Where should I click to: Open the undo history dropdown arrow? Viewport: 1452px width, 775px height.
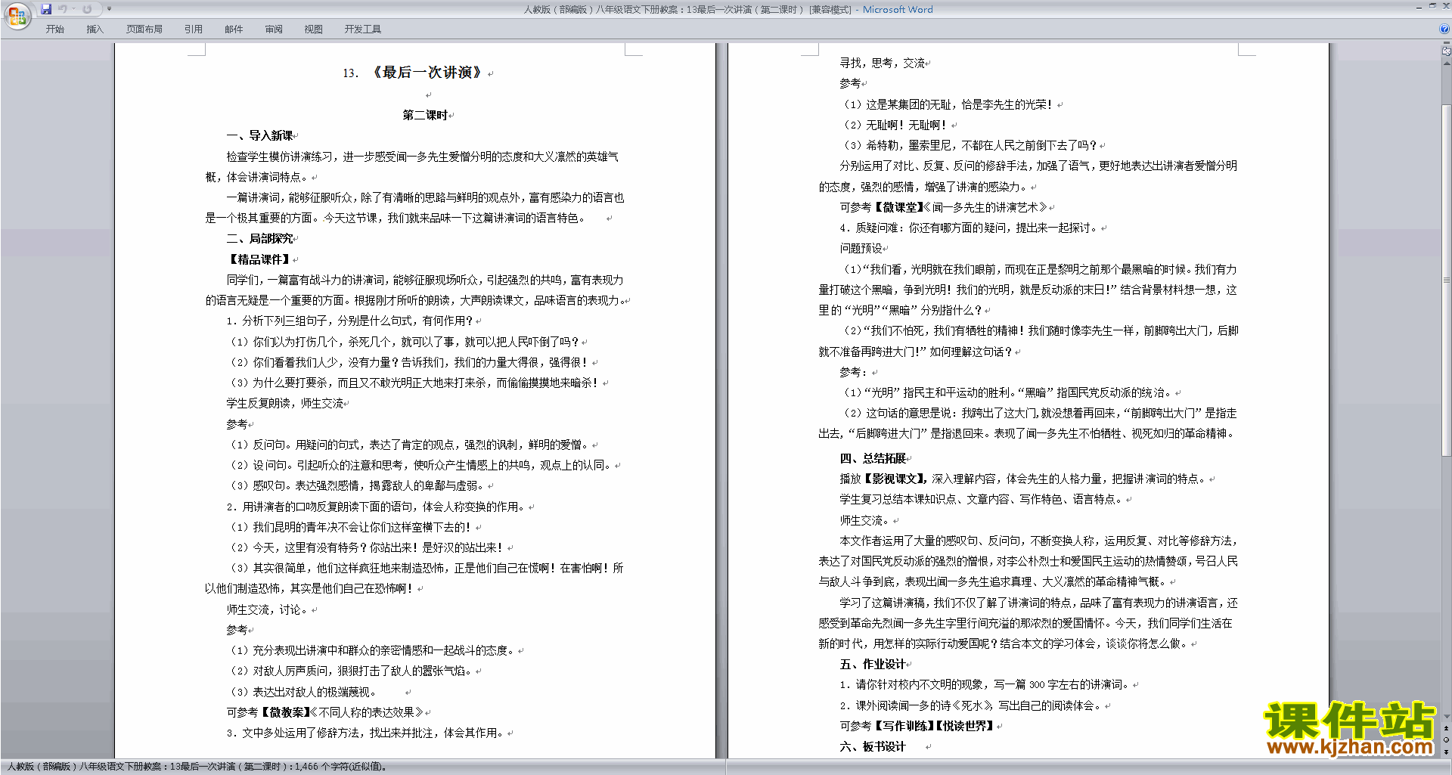click(74, 9)
